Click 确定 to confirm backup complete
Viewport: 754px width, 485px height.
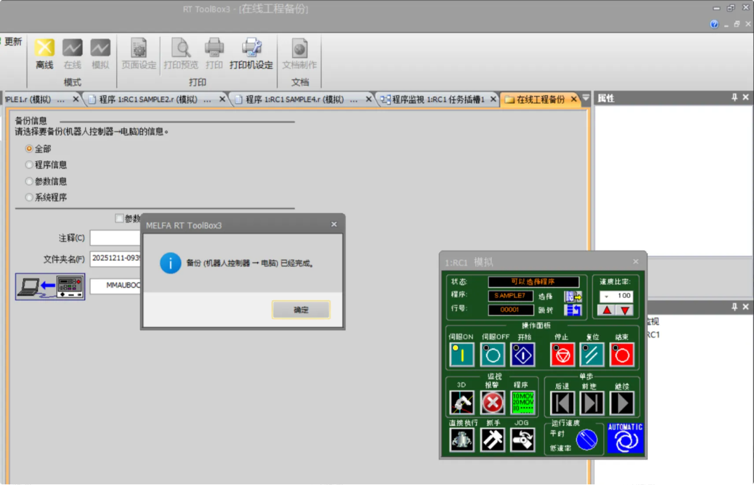point(301,310)
